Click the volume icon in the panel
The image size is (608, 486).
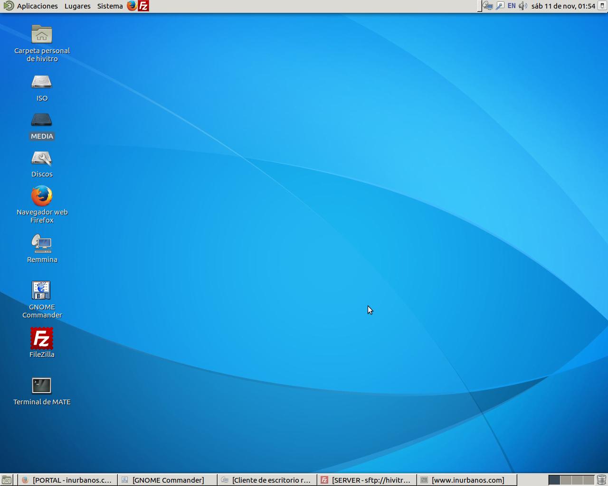522,6
